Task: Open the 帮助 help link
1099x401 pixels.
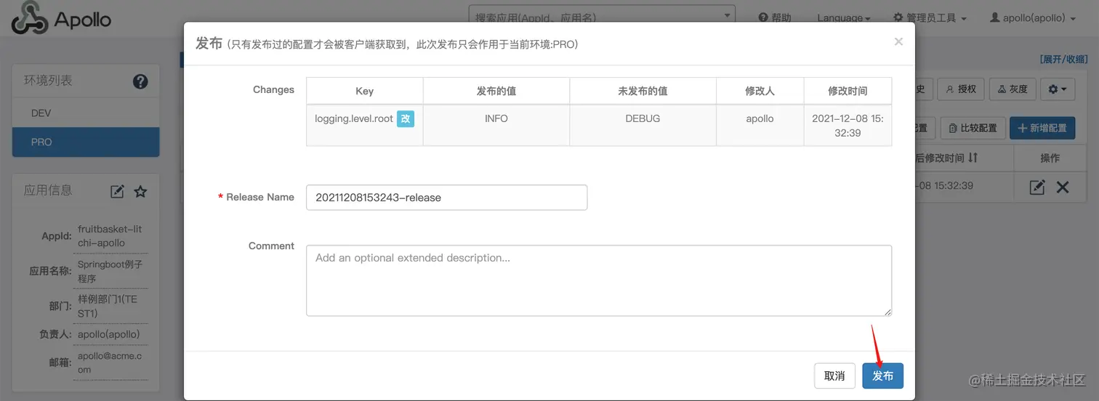Action: pos(775,17)
